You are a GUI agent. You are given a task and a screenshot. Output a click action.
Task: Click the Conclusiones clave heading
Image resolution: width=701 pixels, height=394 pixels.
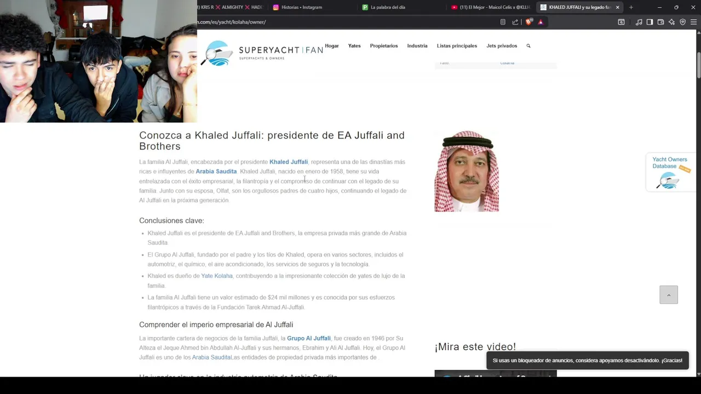pyautogui.click(x=171, y=221)
